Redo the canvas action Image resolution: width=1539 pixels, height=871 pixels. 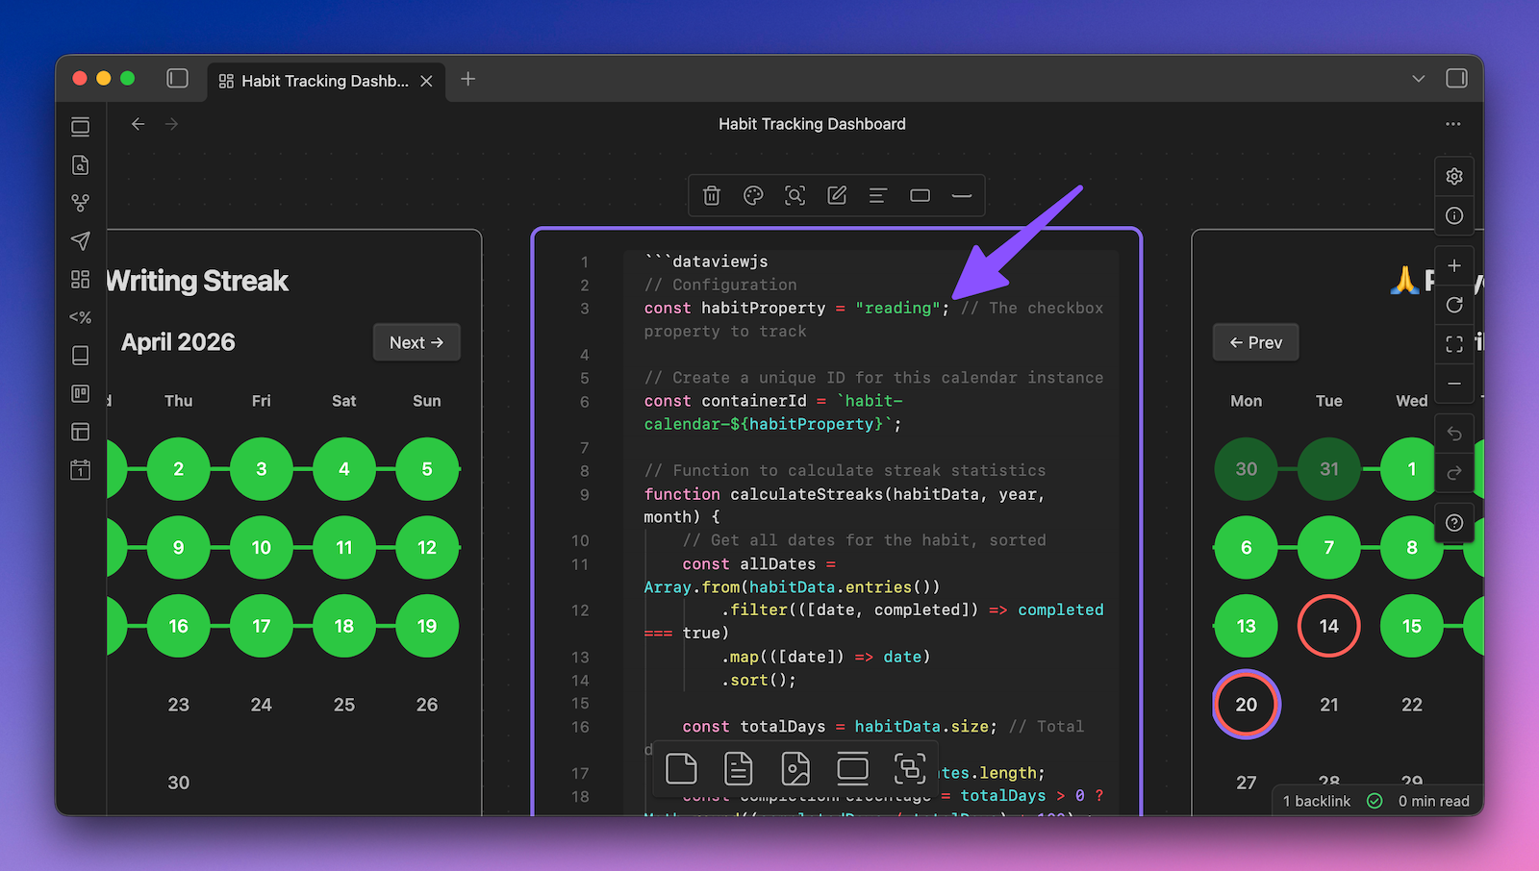1454,473
